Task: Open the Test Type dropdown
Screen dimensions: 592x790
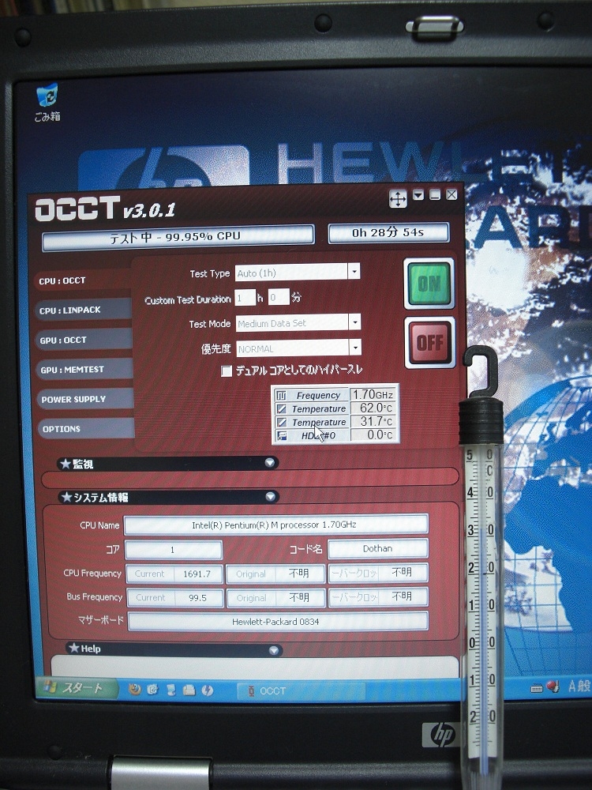Action: tap(354, 272)
